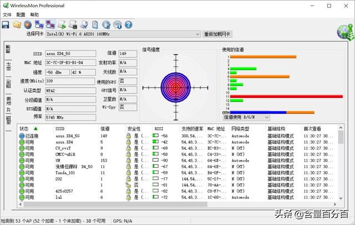
Task: Open the 配置 menu
Action: (x=21, y=14)
